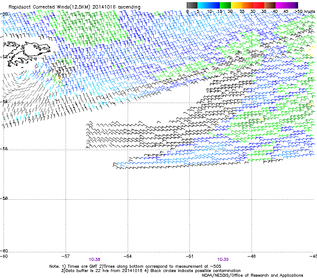Click the '>50 knots' legend label
This screenshot has width=317, height=278.
point(305,12)
